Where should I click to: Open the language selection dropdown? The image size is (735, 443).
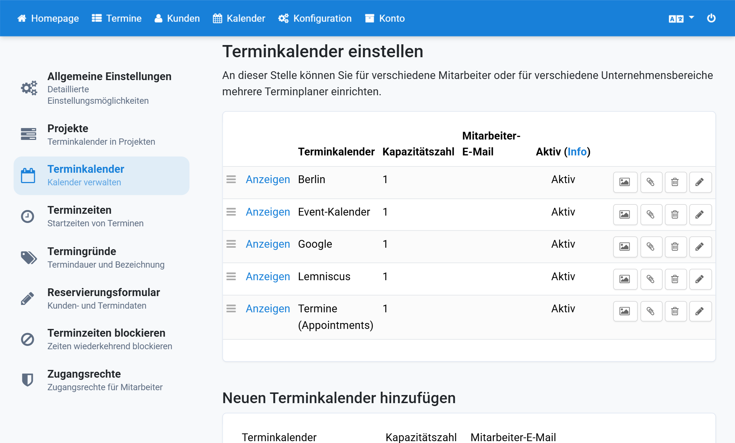point(681,18)
